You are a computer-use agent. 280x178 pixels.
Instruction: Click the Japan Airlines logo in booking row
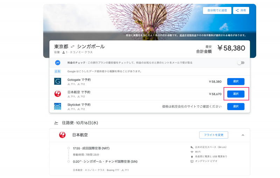click(x=57, y=94)
